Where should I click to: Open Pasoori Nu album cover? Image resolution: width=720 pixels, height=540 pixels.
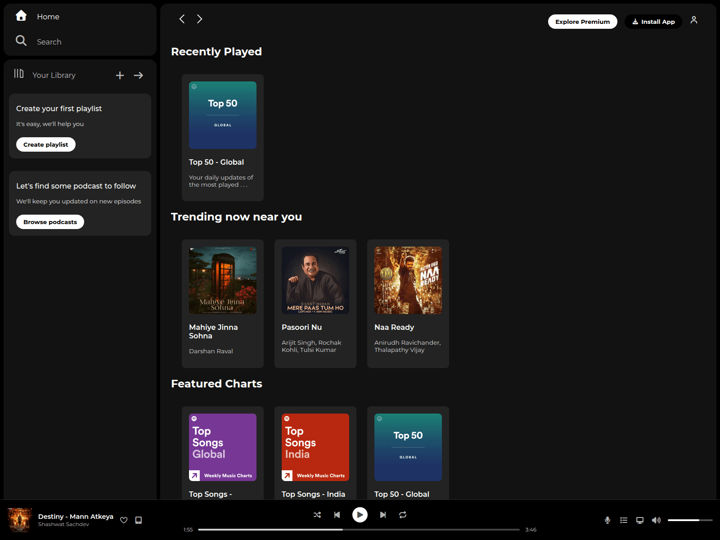point(315,280)
